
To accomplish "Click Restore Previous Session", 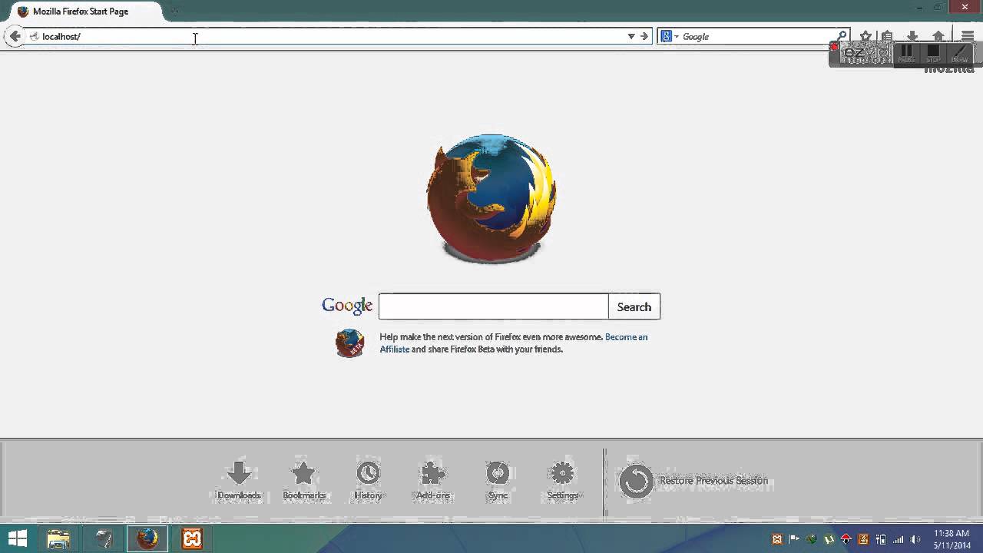I will pos(693,481).
